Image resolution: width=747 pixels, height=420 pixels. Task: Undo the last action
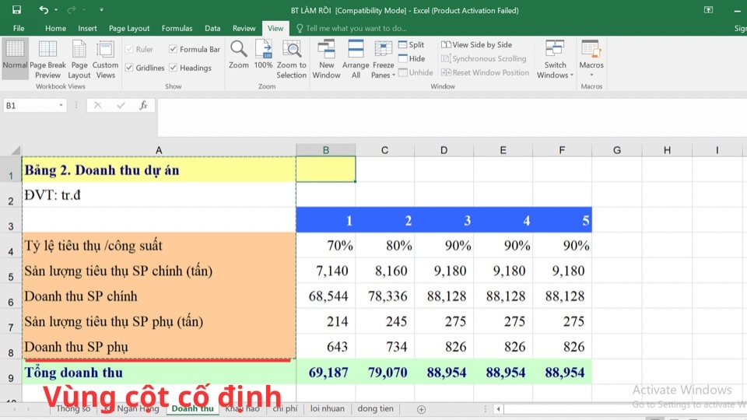point(44,9)
